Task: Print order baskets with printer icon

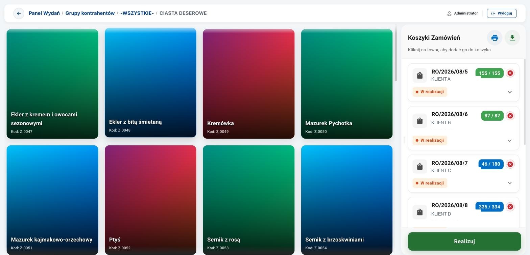Action: pyautogui.click(x=495, y=38)
